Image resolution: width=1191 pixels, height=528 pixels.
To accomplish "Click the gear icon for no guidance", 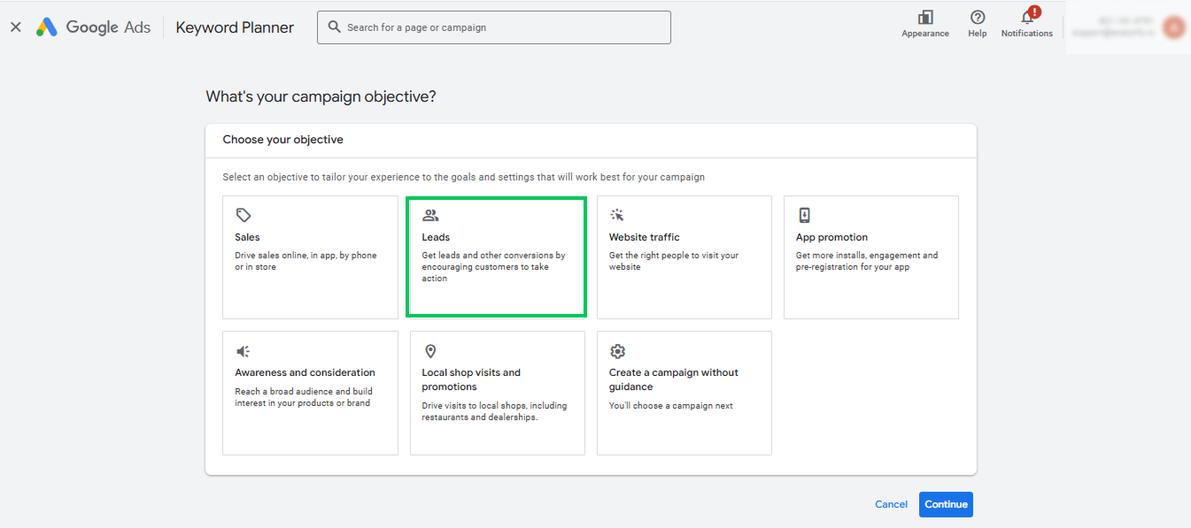I will (x=617, y=351).
